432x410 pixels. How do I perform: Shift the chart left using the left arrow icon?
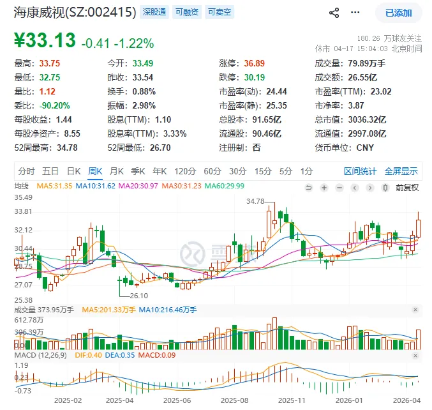click(x=355, y=188)
